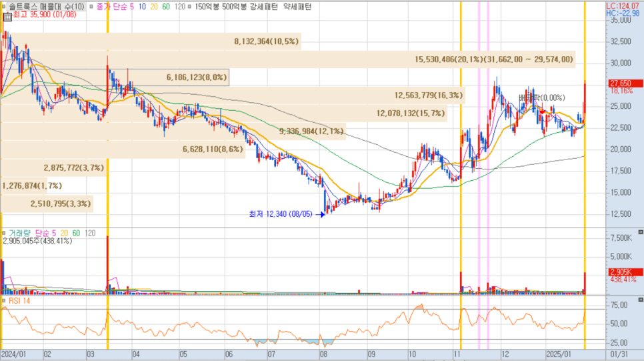Click the red current price tag 27,650
Screen dimensions: 644x361
point(625,83)
